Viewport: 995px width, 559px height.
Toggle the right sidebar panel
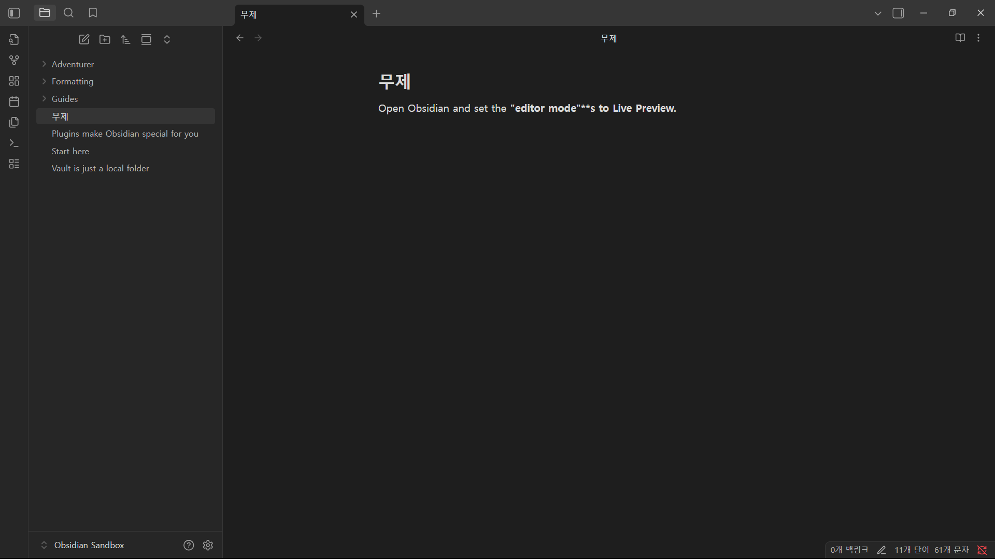tap(898, 13)
